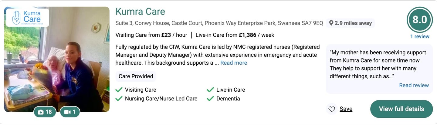Screen dimensions: 437x125
Task: Click the Care Provided label
Action: (136, 76)
